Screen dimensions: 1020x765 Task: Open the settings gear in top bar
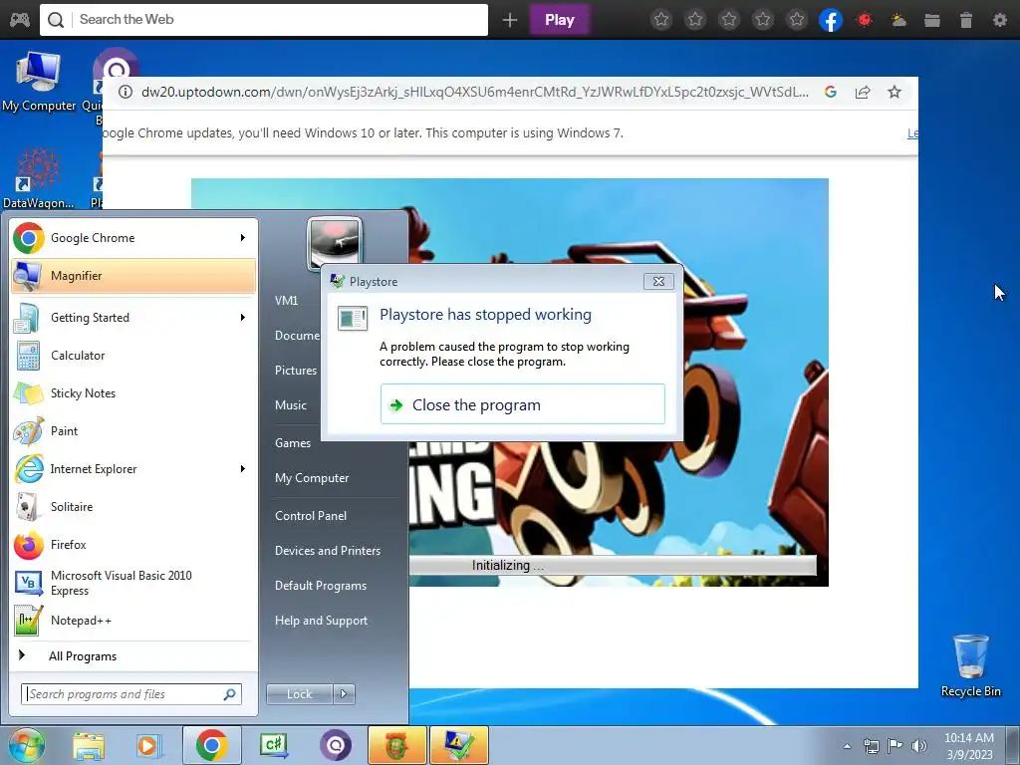(x=1000, y=20)
